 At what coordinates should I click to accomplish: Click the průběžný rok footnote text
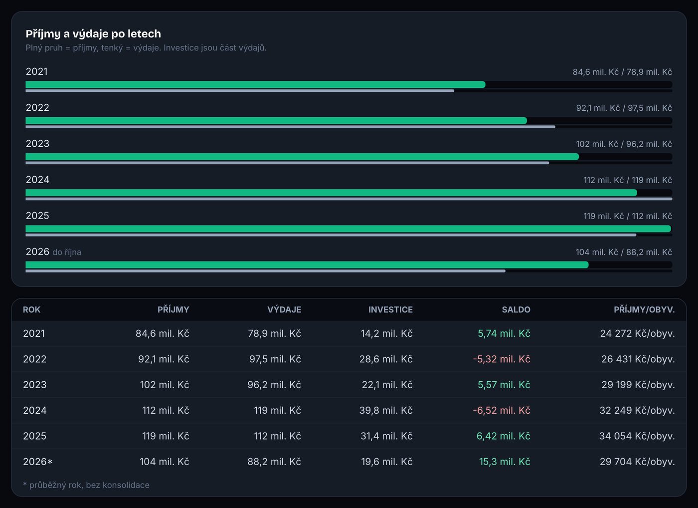[86, 485]
